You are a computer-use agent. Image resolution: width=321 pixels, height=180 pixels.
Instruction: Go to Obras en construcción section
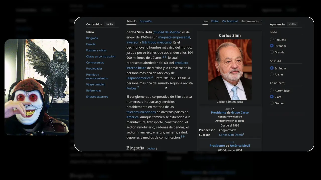point(101,56)
